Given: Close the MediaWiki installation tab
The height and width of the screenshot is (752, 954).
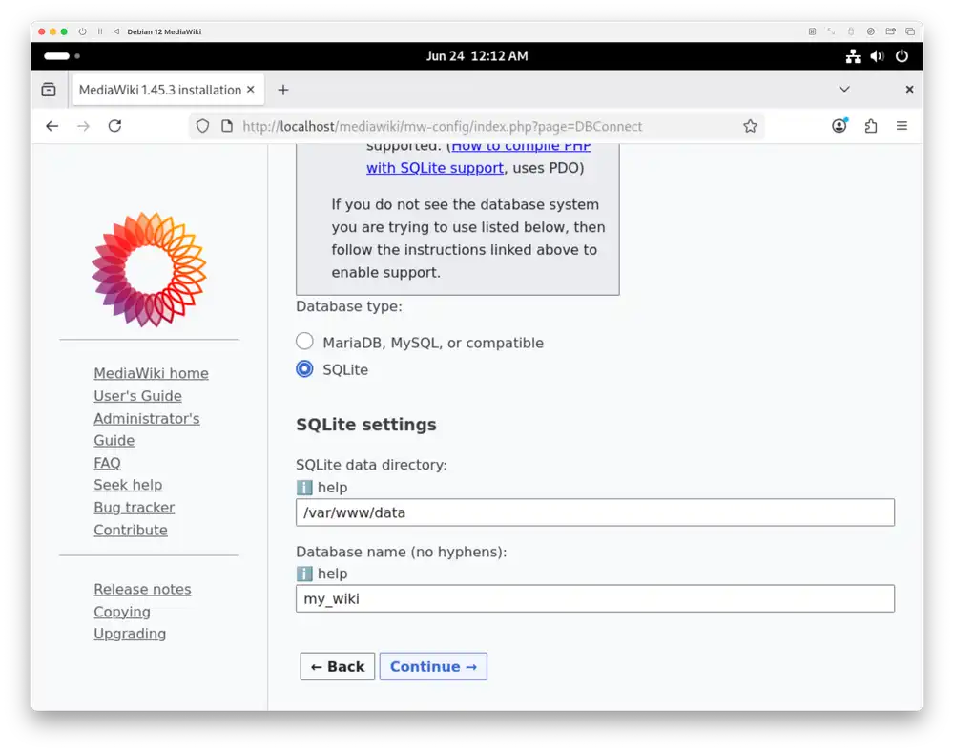Looking at the screenshot, I should pos(250,90).
